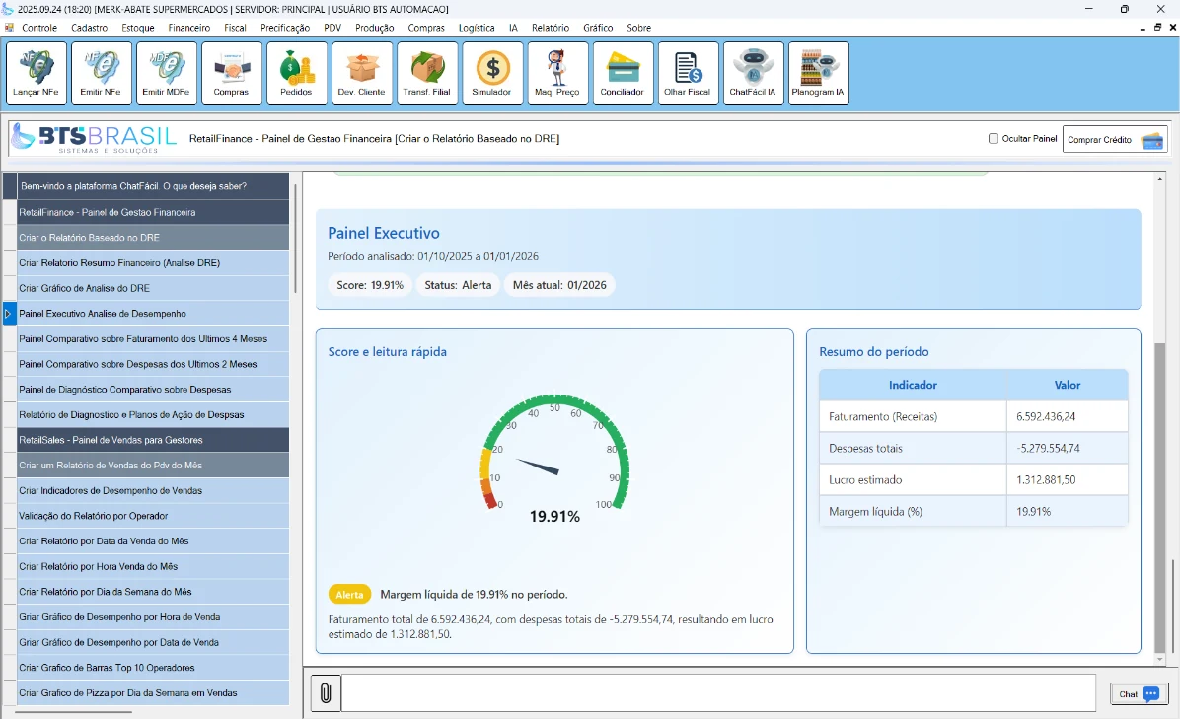Select Criar Gráfico de Analise do DRE
This screenshot has height=719, width=1180.
click(x=154, y=288)
